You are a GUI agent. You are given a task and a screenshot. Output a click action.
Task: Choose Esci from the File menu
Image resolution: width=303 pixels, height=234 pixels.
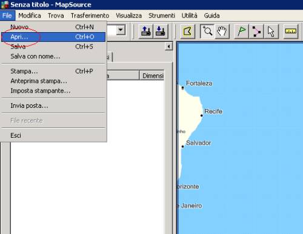(53, 135)
